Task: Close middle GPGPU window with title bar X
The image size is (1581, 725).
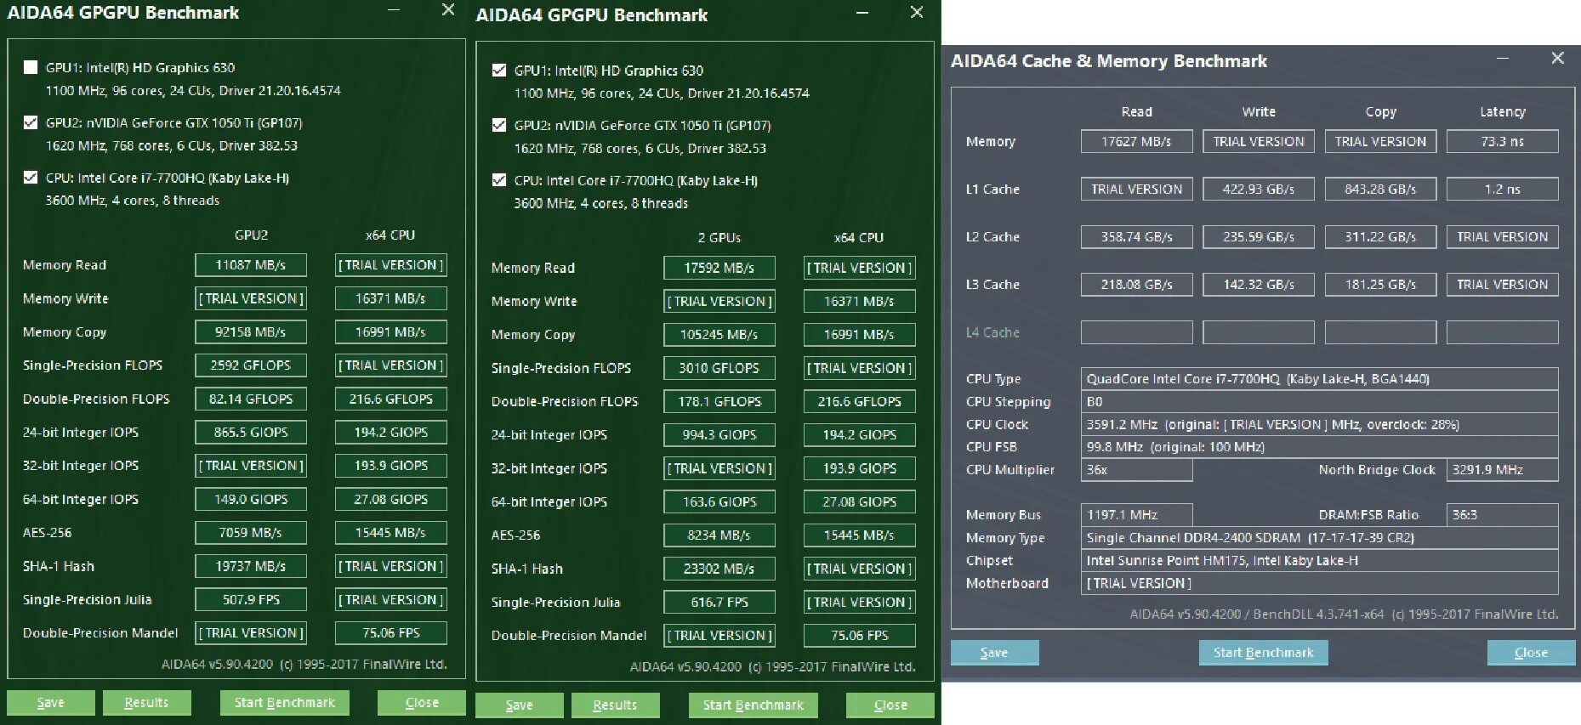Action: [x=917, y=13]
